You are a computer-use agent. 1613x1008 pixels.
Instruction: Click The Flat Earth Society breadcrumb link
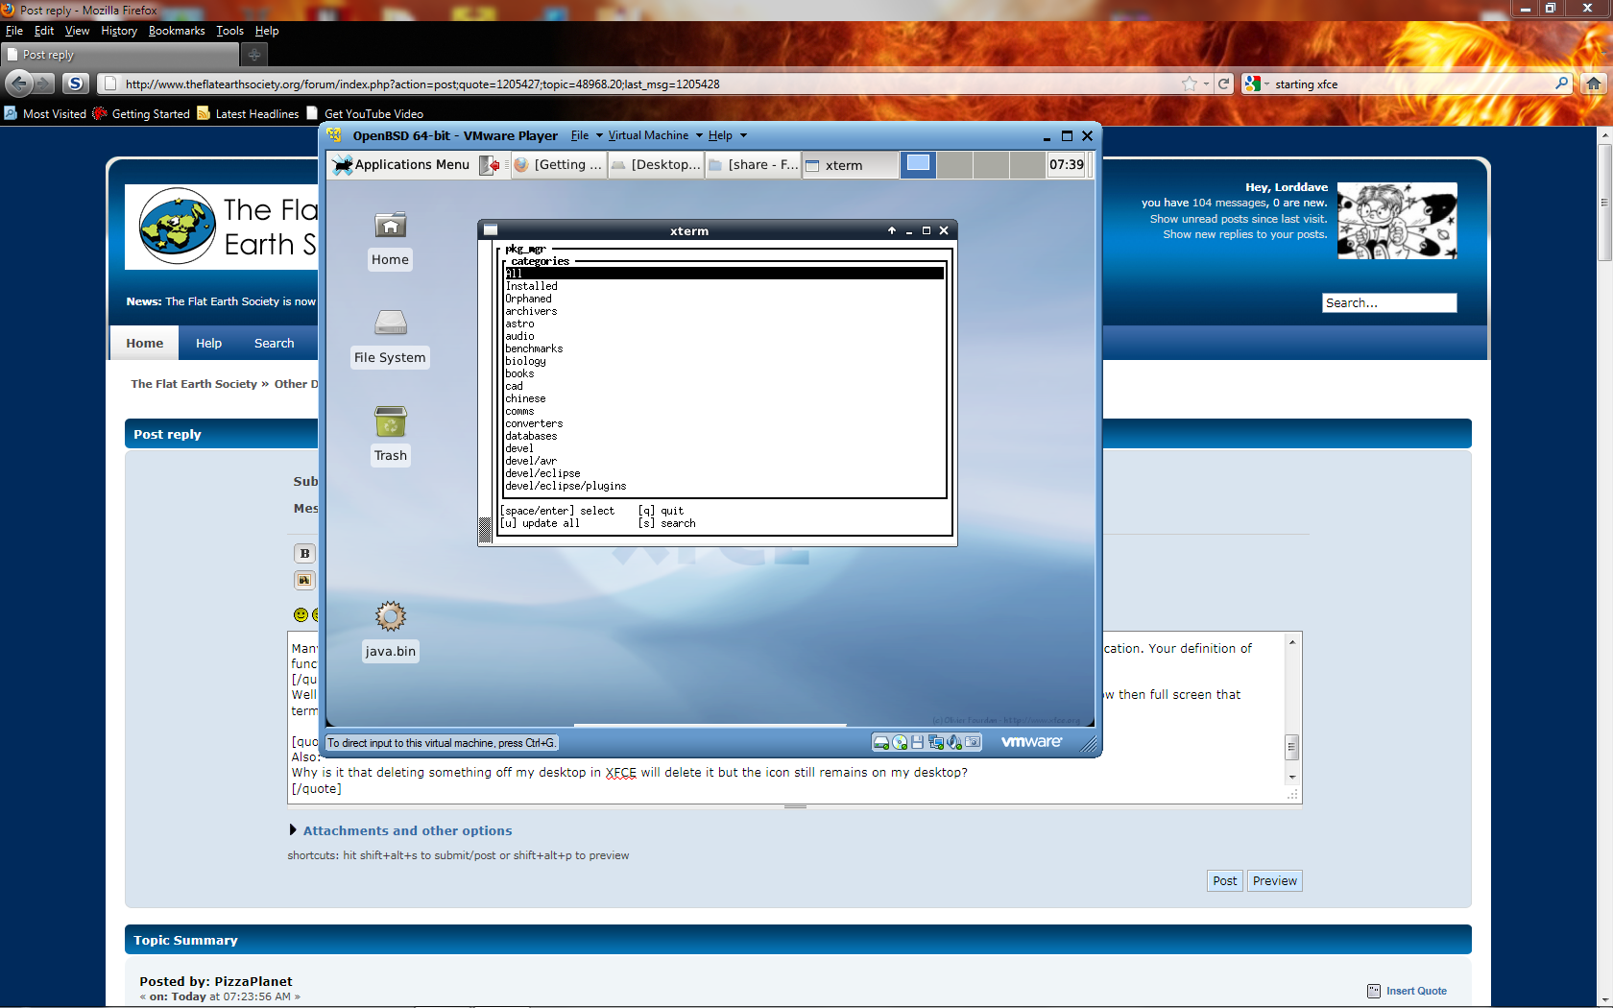194,384
